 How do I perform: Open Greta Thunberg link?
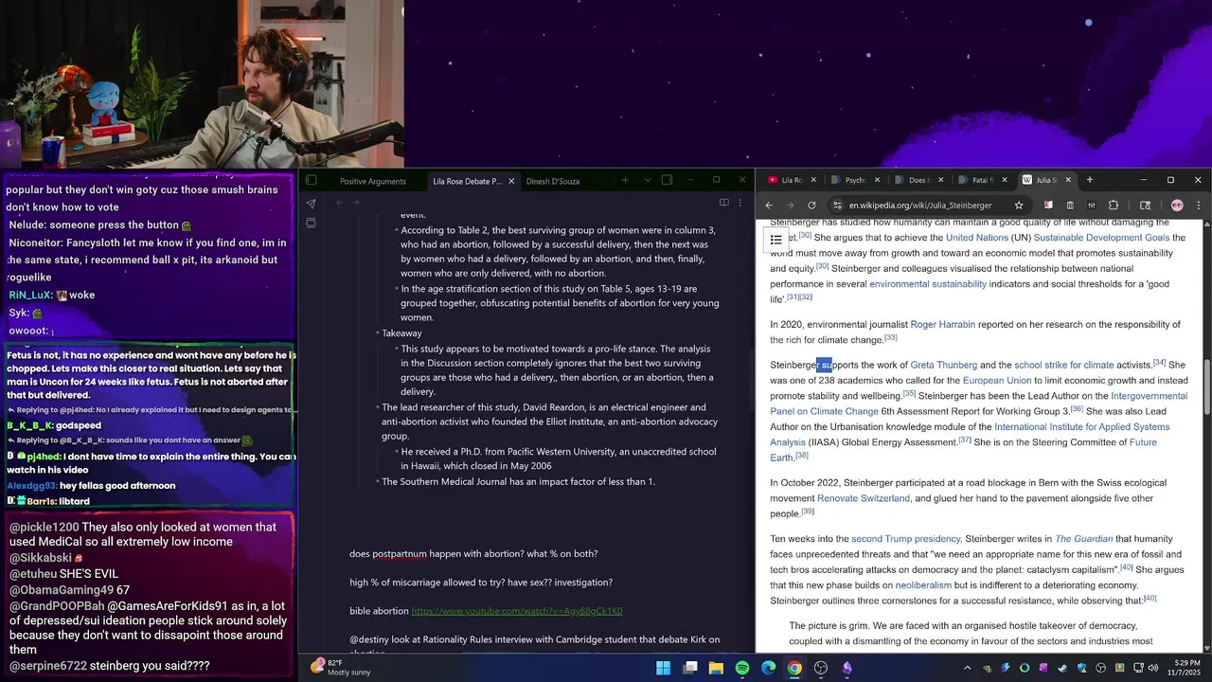pyautogui.click(x=943, y=365)
